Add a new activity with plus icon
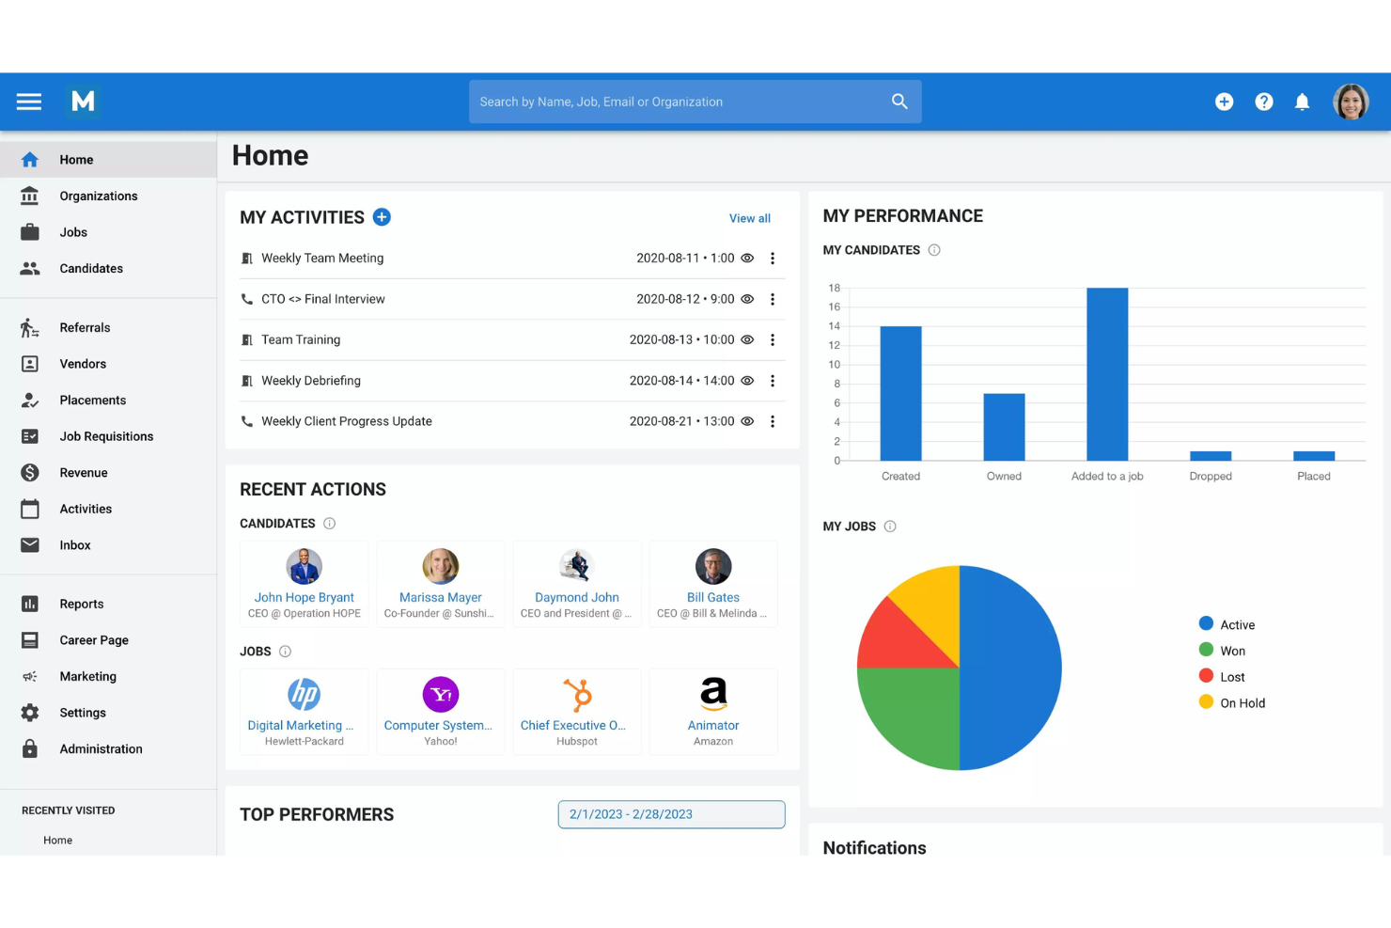The image size is (1391, 928). point(382,217)
